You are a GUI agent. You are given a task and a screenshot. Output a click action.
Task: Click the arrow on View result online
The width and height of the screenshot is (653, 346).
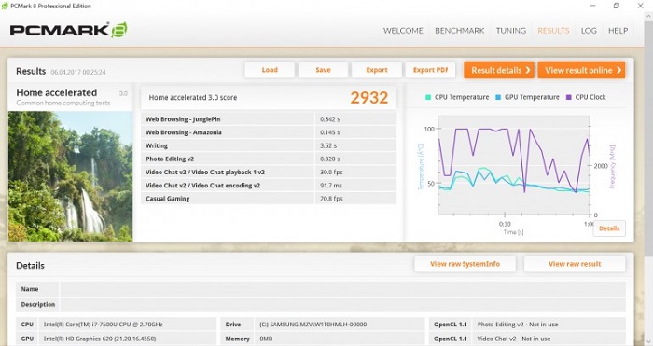618,70
